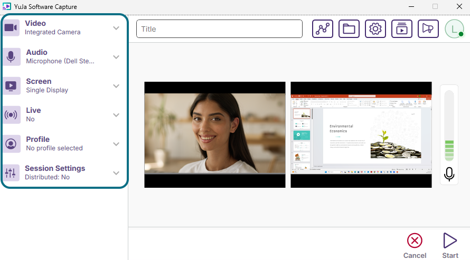Screen dimensions: 470x260
Task: Click the Audio microphone icon
Action: click(12, 57)
